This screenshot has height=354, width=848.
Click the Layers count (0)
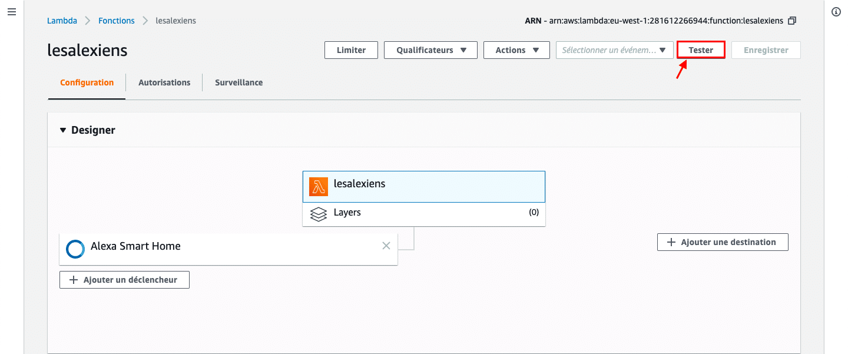(534, 213)
